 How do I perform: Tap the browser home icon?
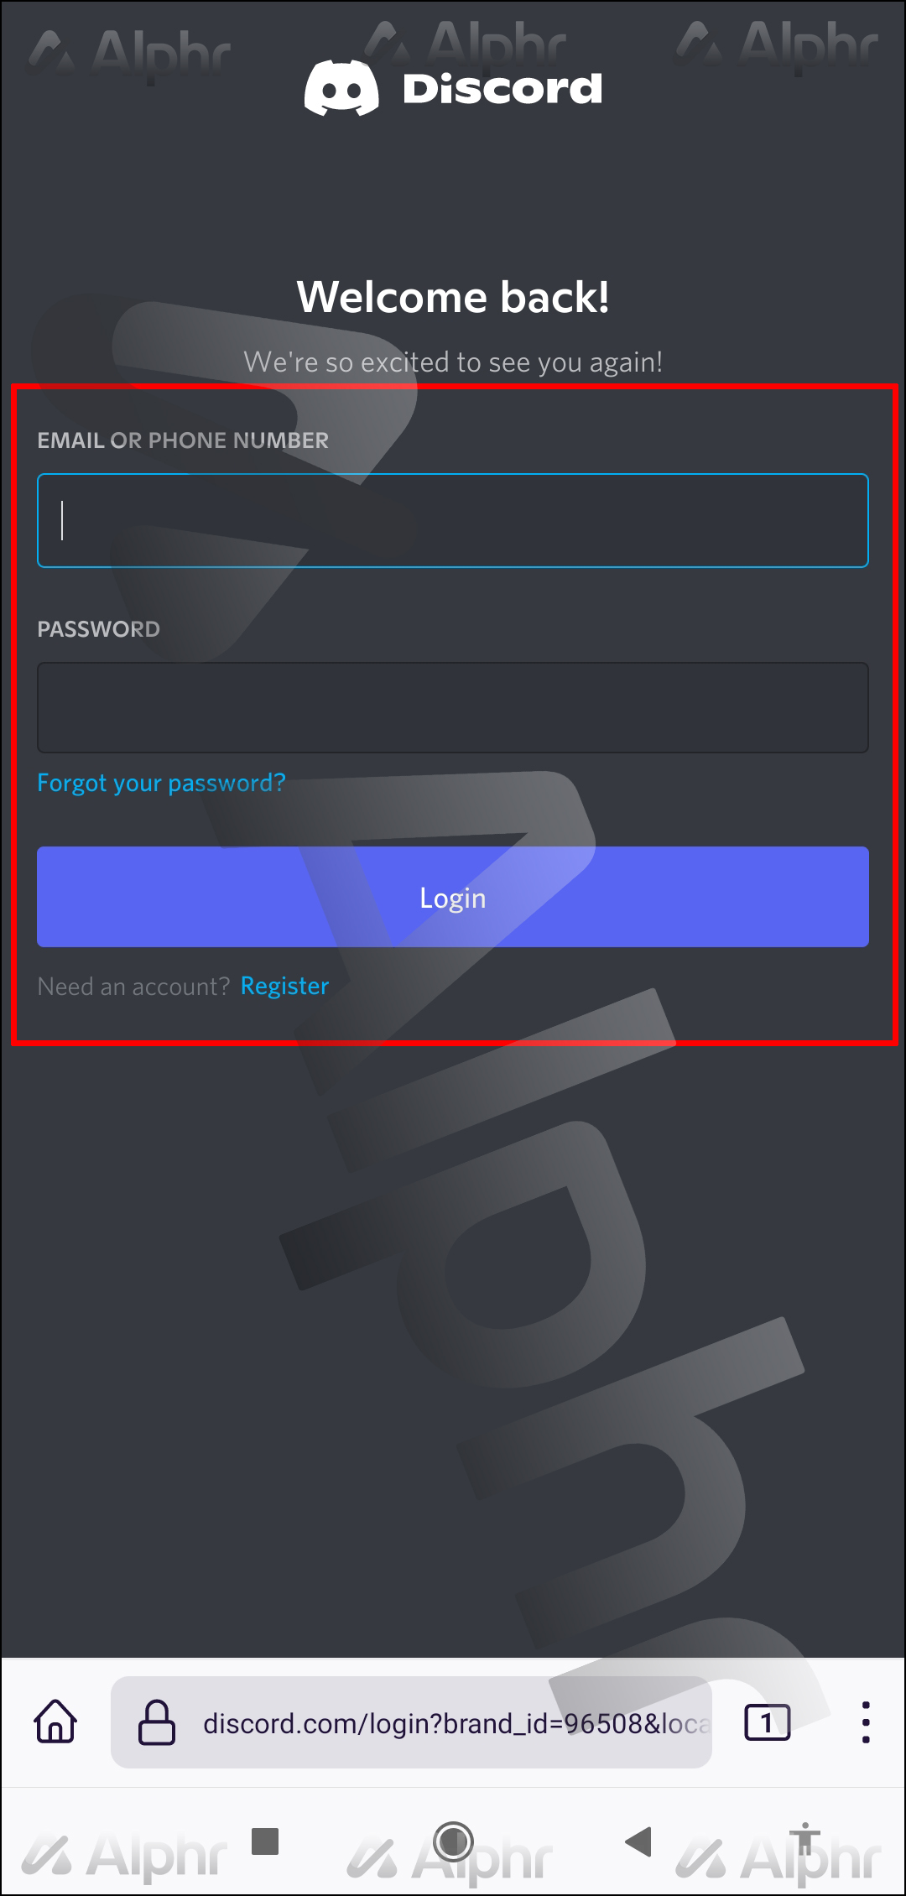55,1722
